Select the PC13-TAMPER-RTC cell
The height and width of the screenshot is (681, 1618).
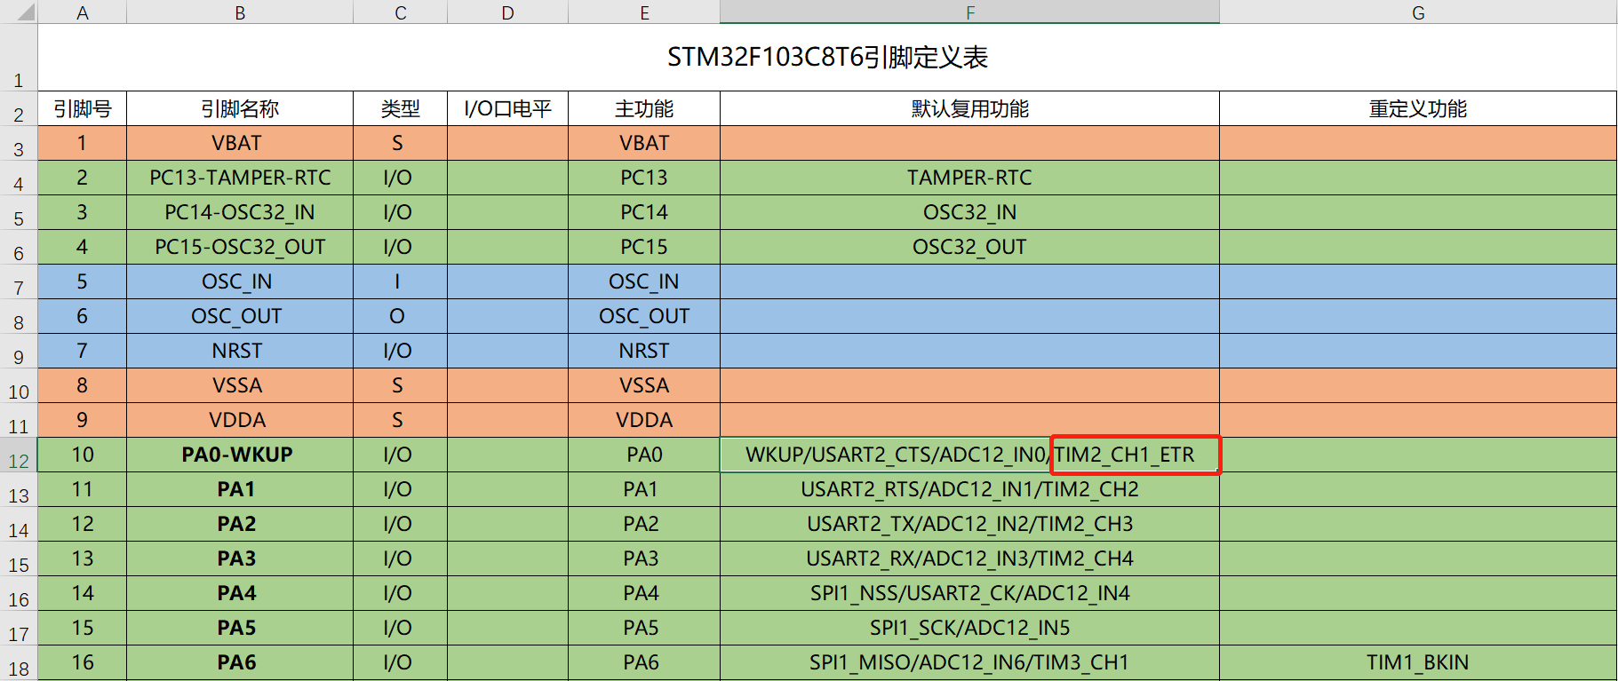pos(240,178)
